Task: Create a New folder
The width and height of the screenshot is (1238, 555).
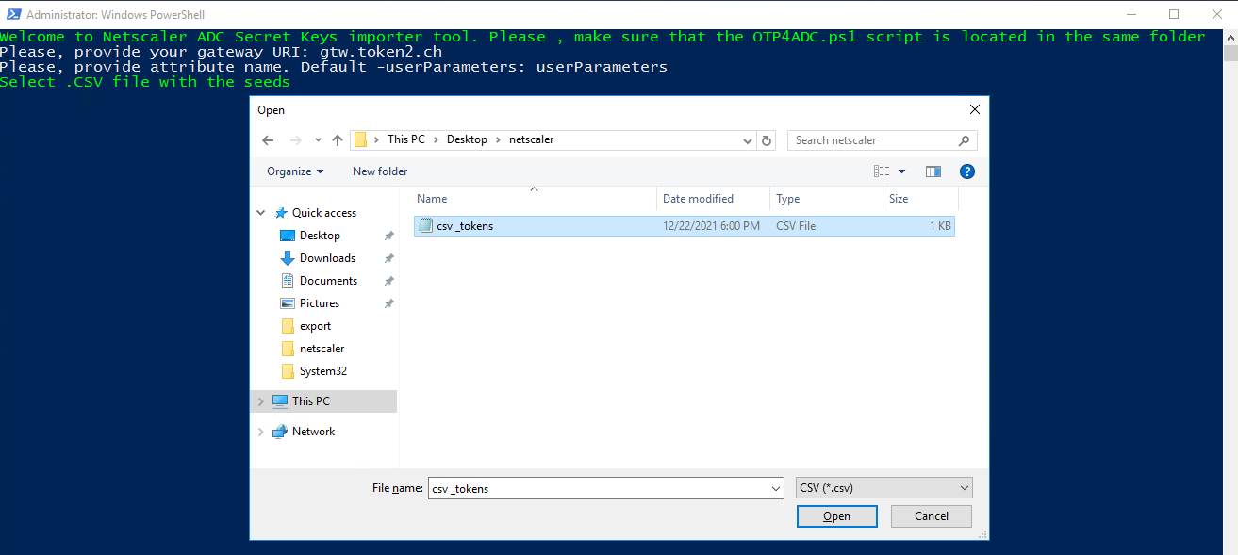Action: tap(380, 171)
